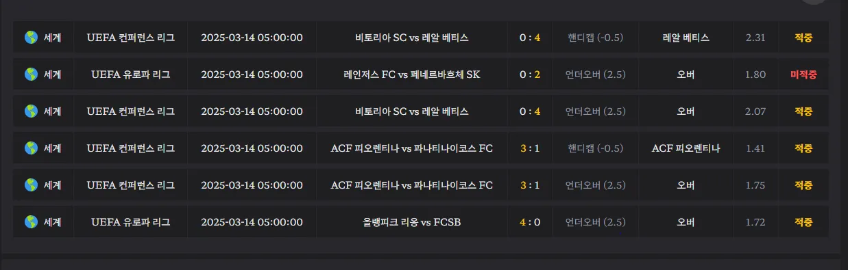
Task: Click the 2.07 odds value
Action: point(755,111)
